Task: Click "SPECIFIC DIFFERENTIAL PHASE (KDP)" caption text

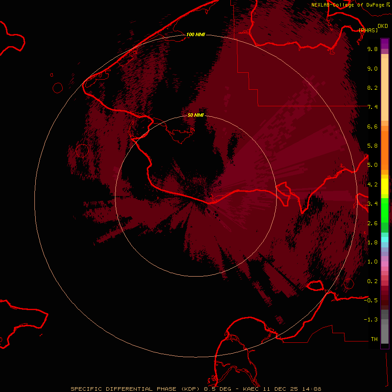Action: coord(136,389)
